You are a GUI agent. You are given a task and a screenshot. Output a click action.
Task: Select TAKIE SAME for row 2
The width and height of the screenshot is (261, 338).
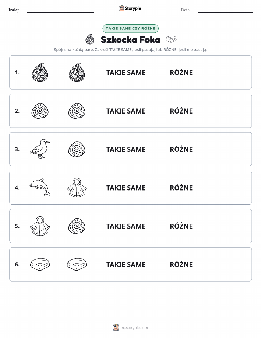click(126, 111)
